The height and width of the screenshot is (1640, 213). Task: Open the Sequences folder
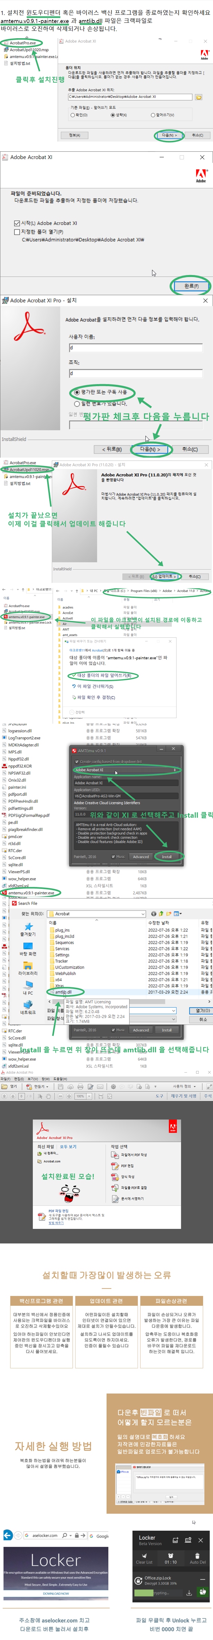tap(62, 943)
